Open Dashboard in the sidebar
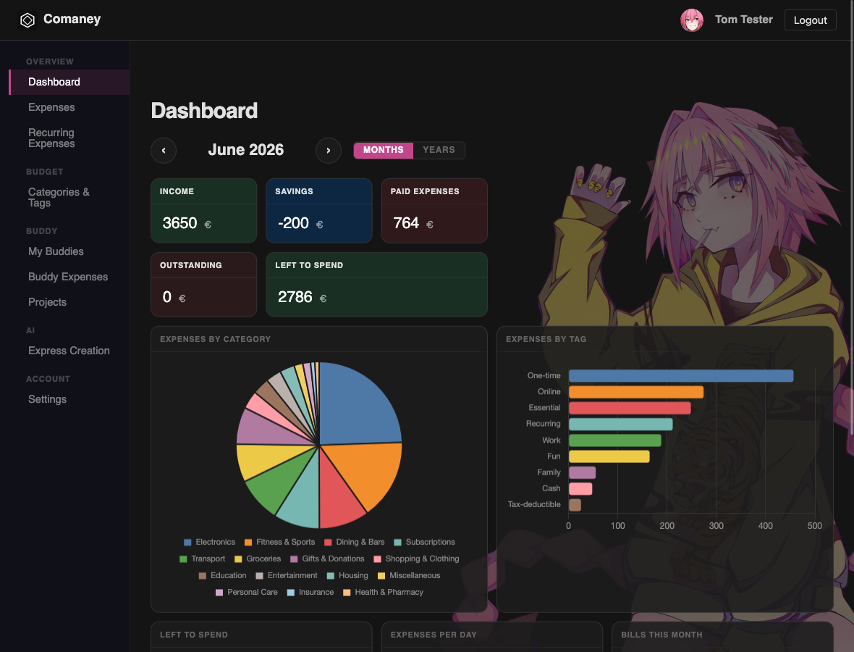 [69, 82]
